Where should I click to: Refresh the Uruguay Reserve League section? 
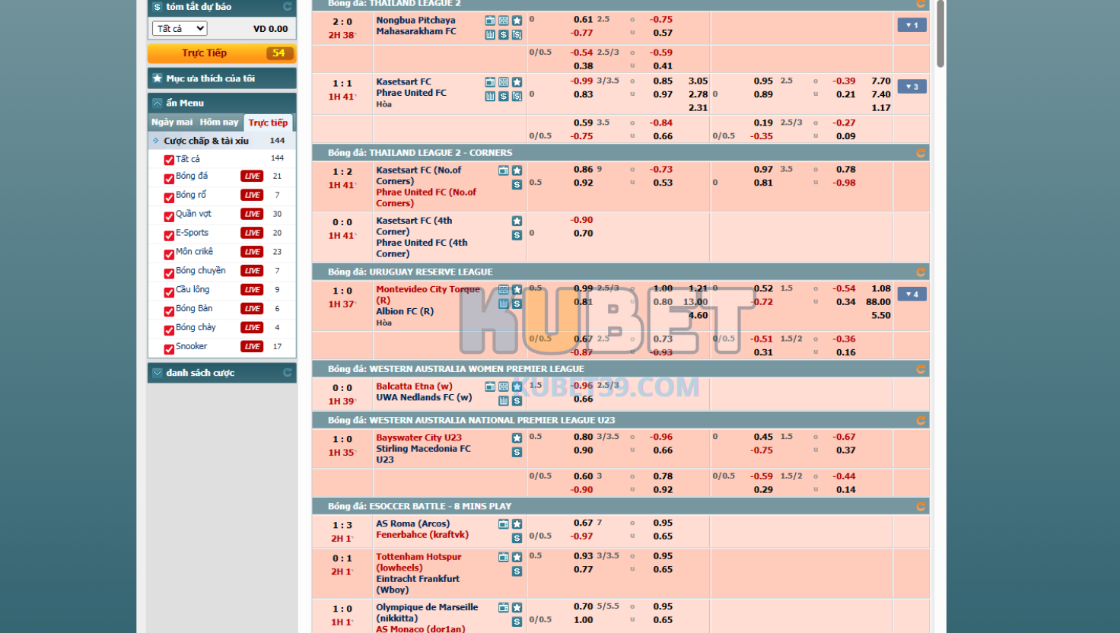tap(921, 272)
